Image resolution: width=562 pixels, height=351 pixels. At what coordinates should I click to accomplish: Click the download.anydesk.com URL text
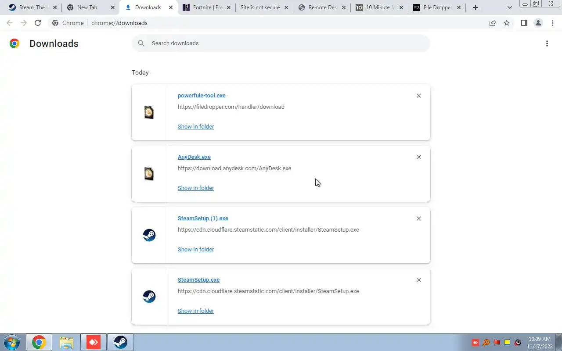click(234, 168)
